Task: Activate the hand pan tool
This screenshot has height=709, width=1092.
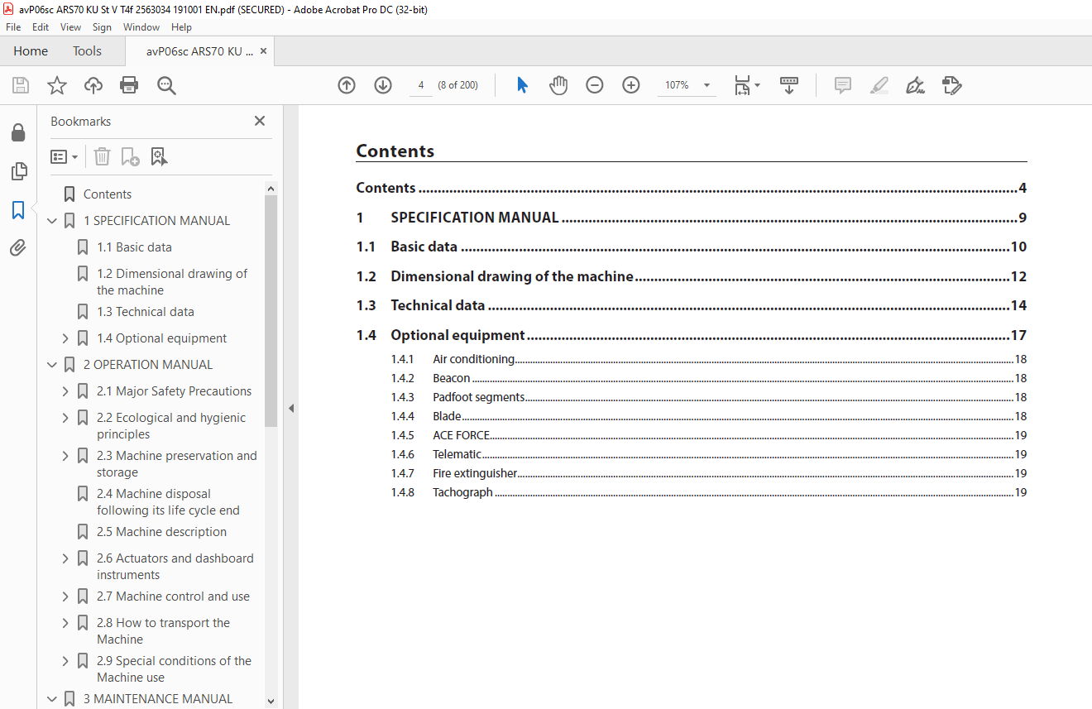Action: (x=558, y=85)
